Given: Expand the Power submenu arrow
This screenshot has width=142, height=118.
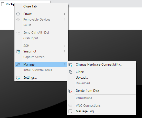Looking at the screenshot, I should point(64,14).
